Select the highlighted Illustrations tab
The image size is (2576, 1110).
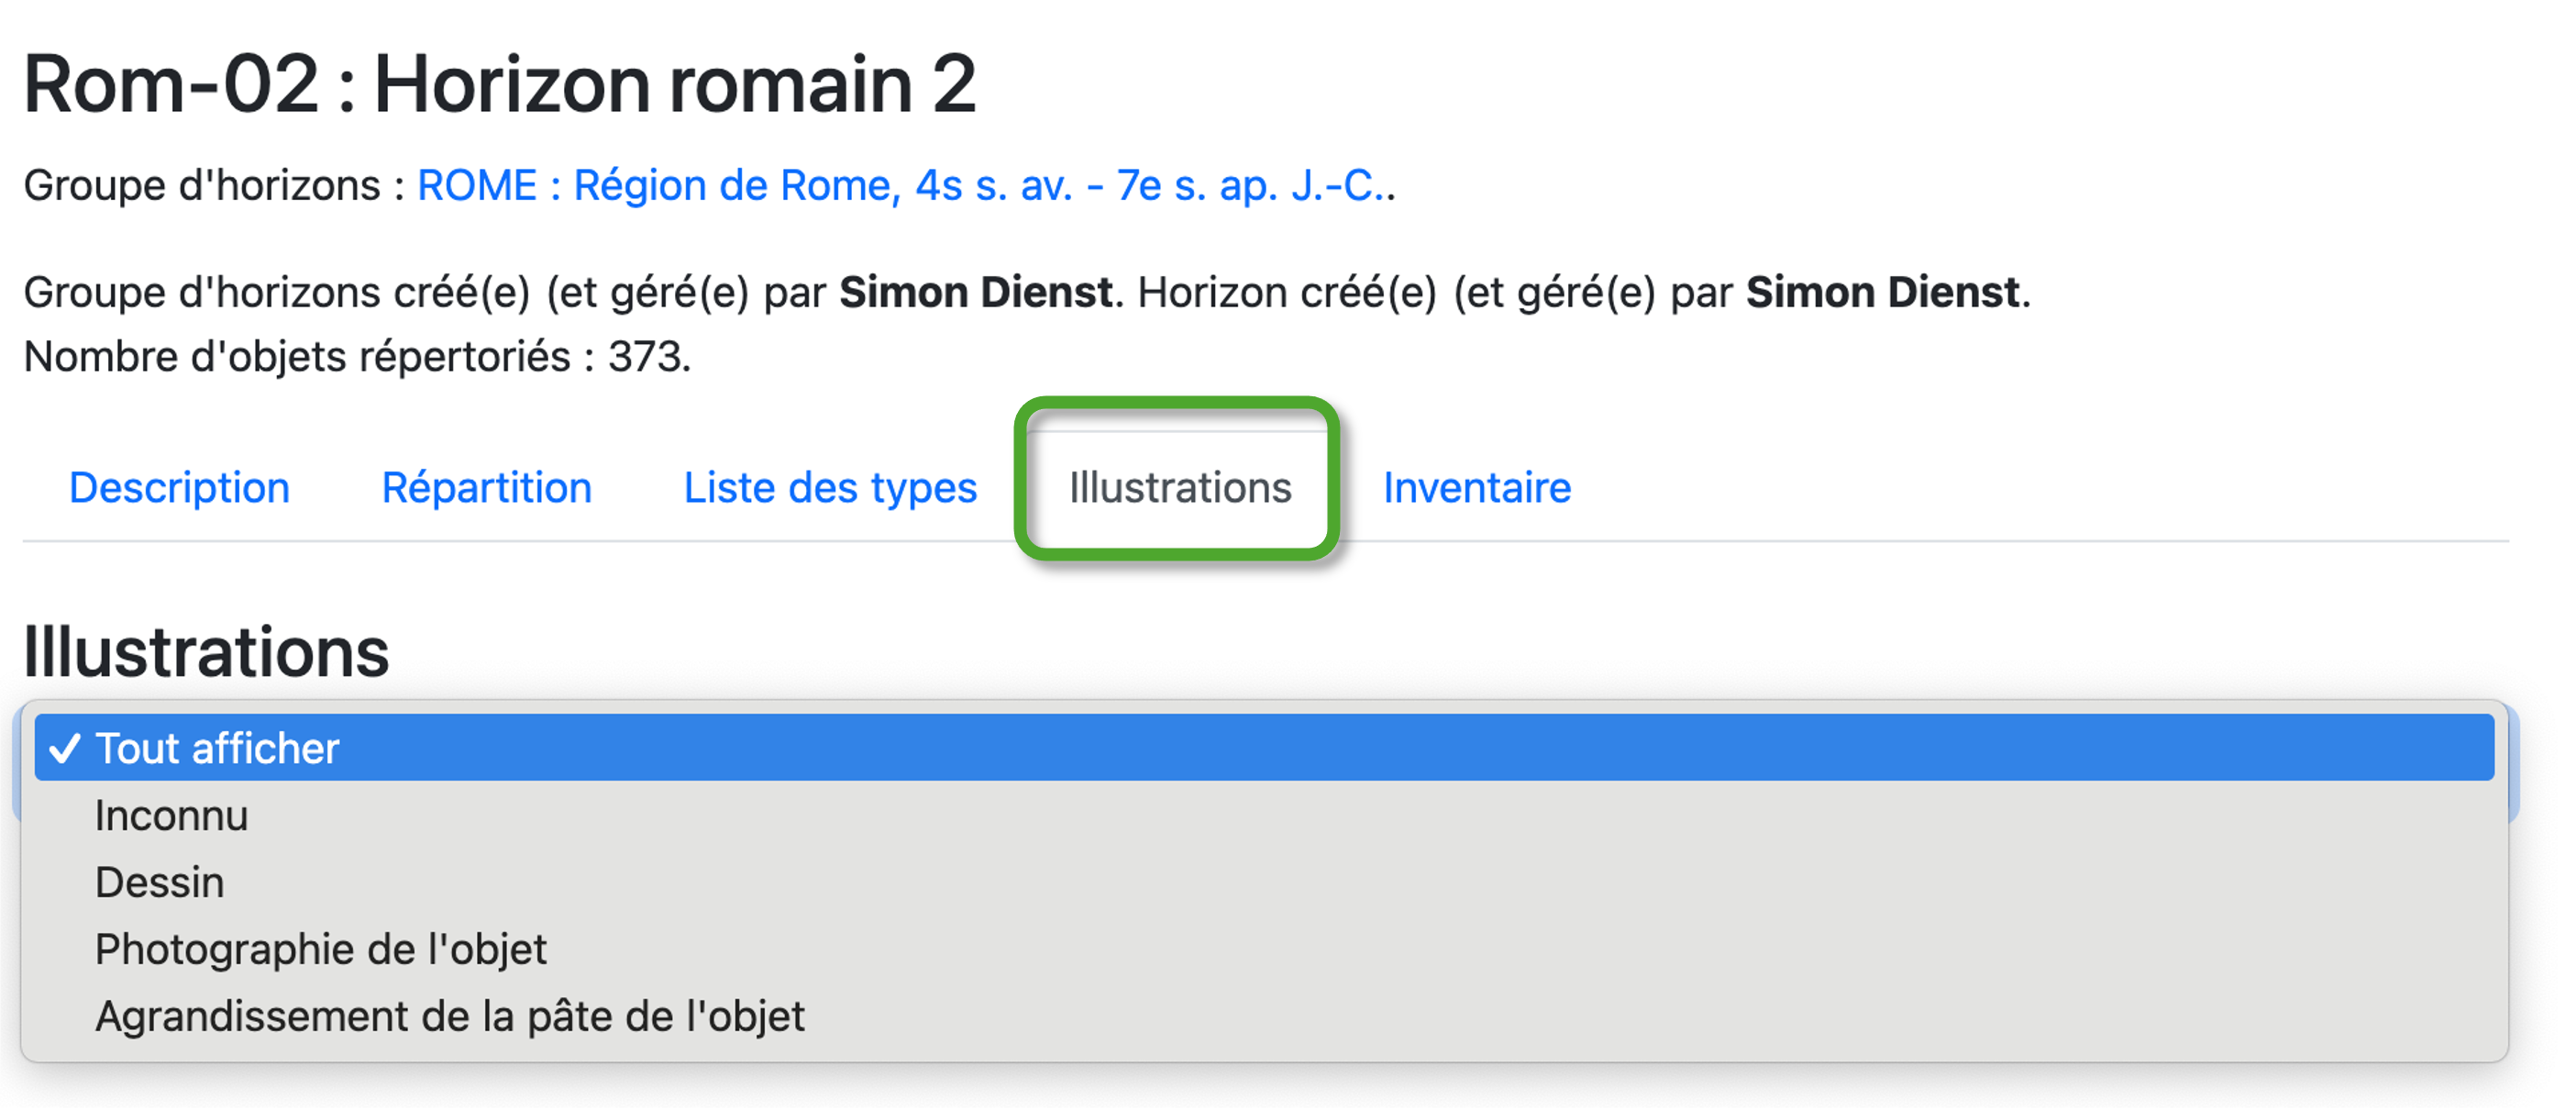[x=1180, y=488]
